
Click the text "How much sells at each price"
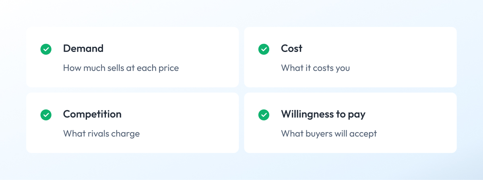point(121,68)
